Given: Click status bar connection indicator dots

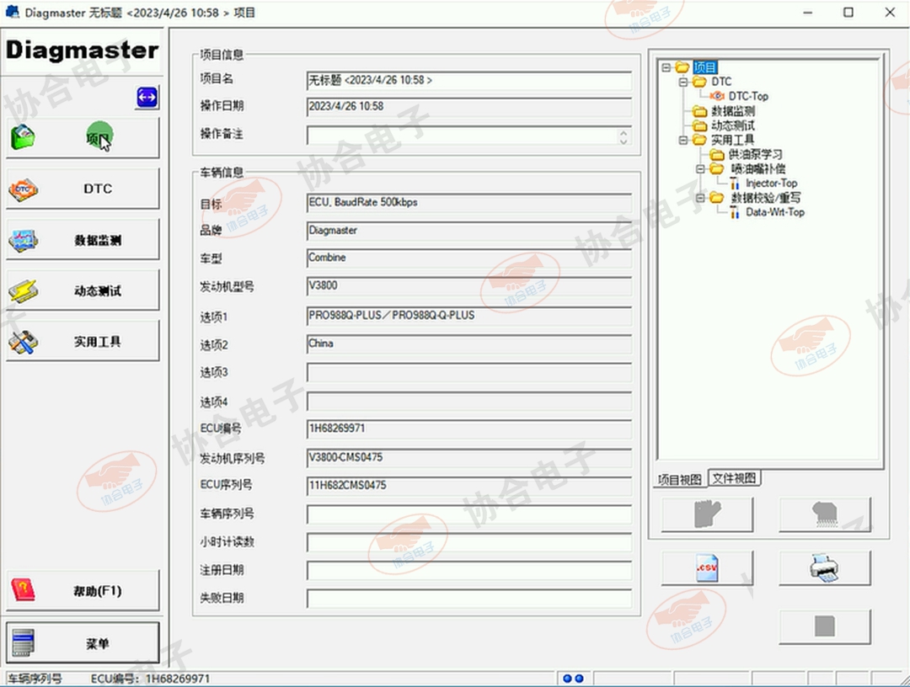Looking at the screenshot, I should pyautogui.click(x=573, y=679).
